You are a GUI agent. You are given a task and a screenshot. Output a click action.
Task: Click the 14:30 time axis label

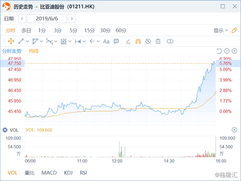pos(169,161)
